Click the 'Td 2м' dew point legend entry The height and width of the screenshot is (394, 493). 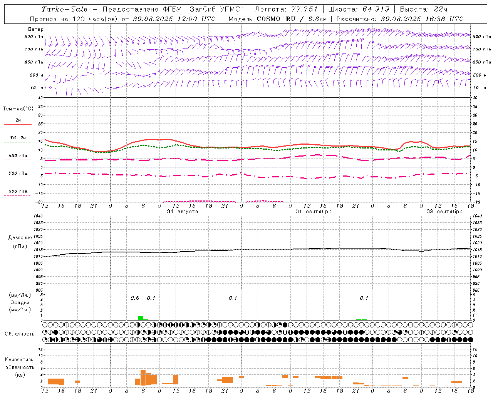point(18,138)
